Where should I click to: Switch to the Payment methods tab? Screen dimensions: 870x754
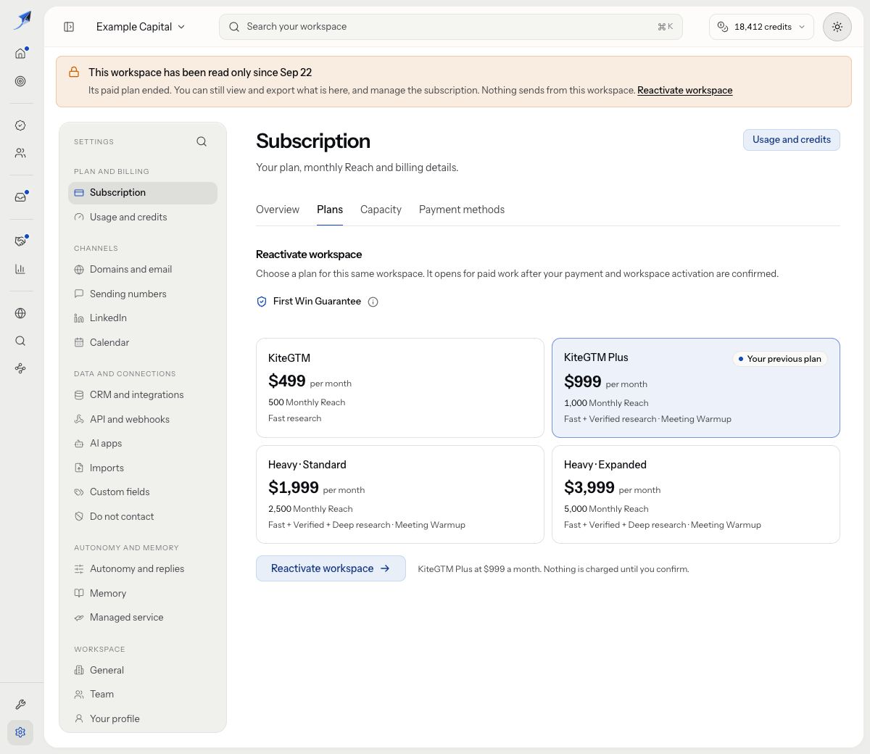[x=462, y=210]
